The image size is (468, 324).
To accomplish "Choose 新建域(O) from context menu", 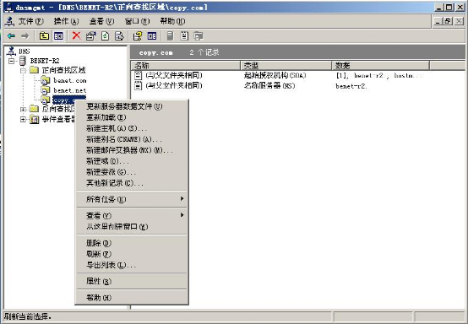I will tap(132, 161).
